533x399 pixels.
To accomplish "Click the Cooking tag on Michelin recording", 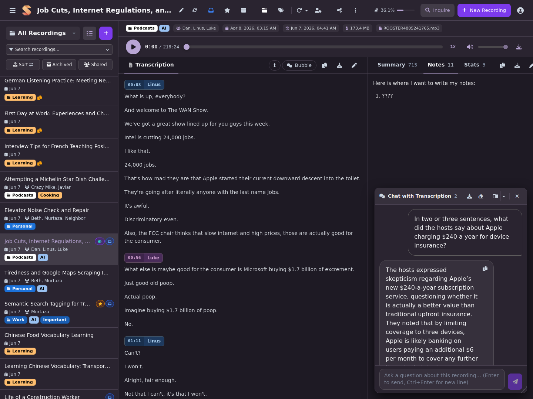I will [x=50, y=195].
